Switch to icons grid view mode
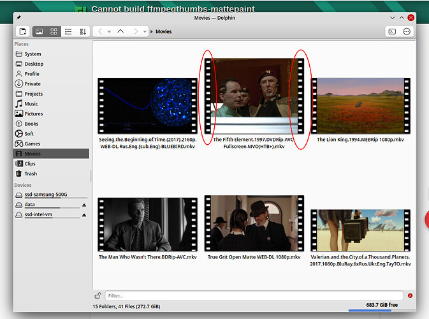The width and height of the screenshot is (429, 319). pyautogui.click(x=54, y=31)
